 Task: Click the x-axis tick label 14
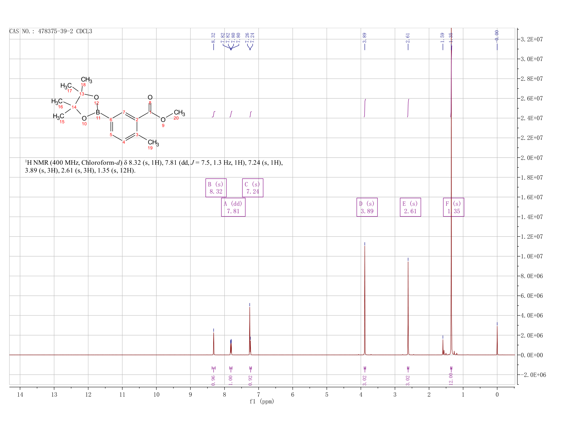(20, 394)
